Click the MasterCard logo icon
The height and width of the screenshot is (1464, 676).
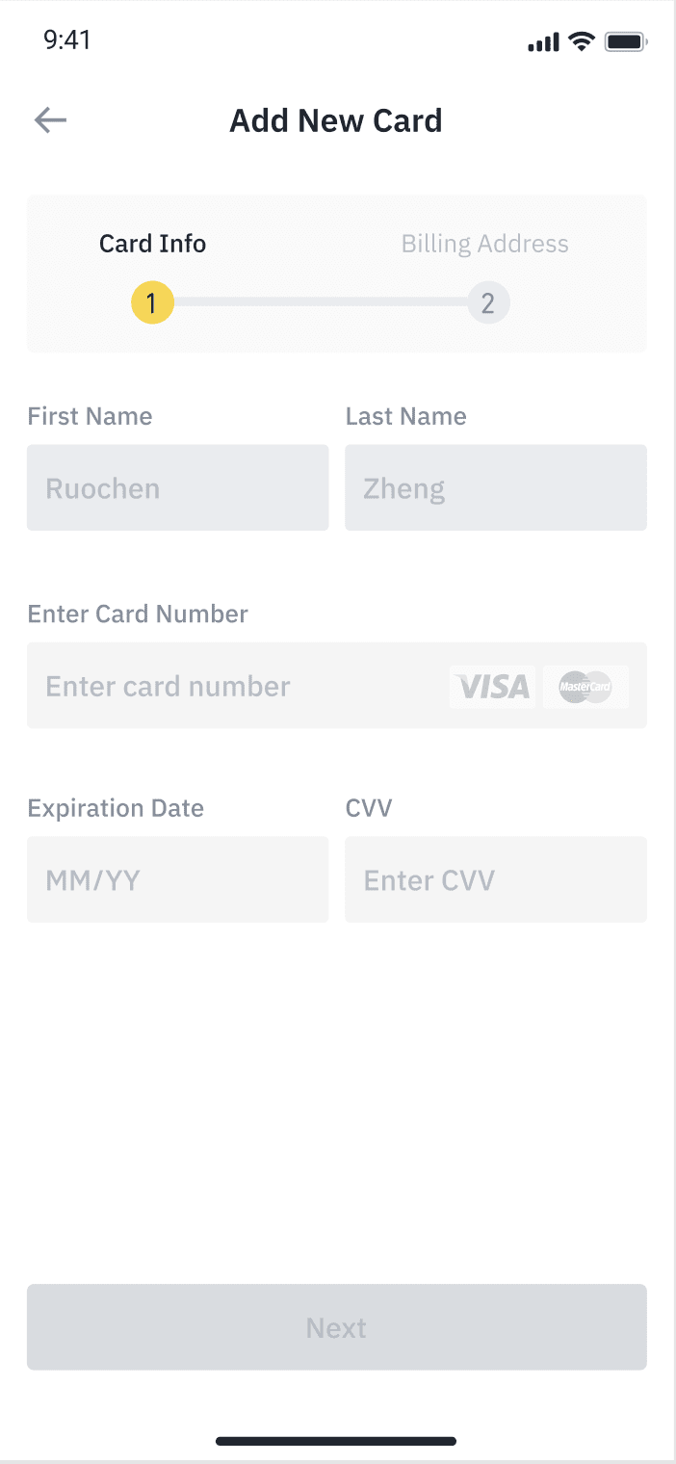point(585,687)
